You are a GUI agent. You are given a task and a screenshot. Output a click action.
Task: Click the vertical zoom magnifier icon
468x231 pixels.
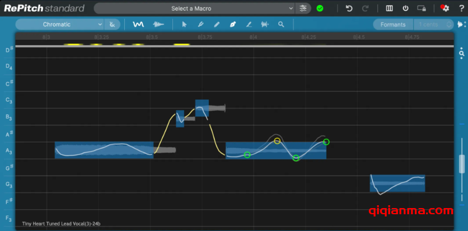point(462,53)
